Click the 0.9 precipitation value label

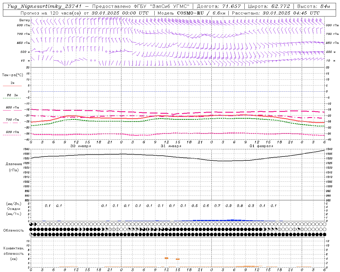point(228,206)
